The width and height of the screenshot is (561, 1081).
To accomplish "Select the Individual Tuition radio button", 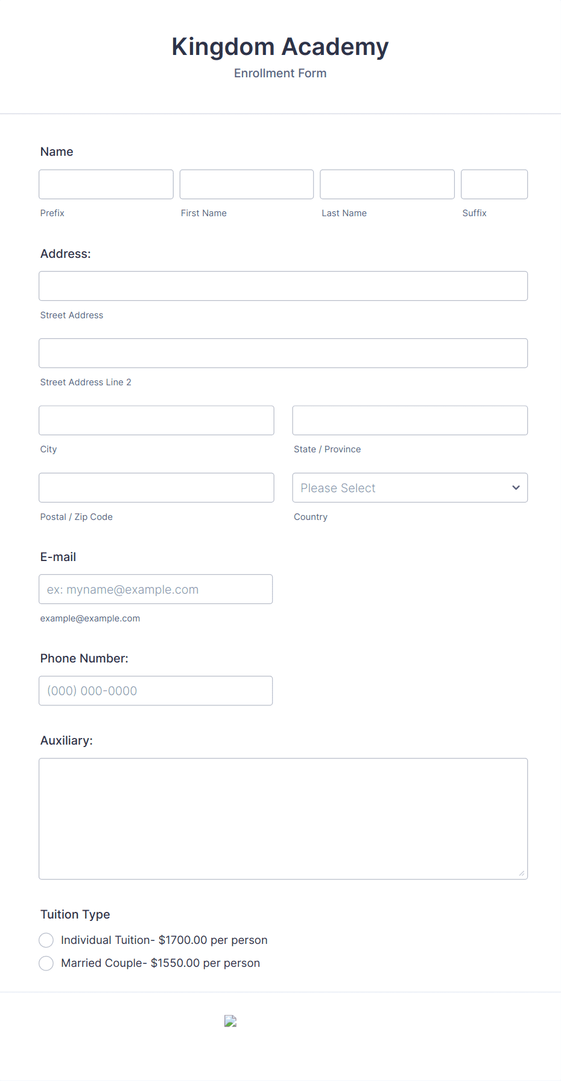I will coord(46,940).
